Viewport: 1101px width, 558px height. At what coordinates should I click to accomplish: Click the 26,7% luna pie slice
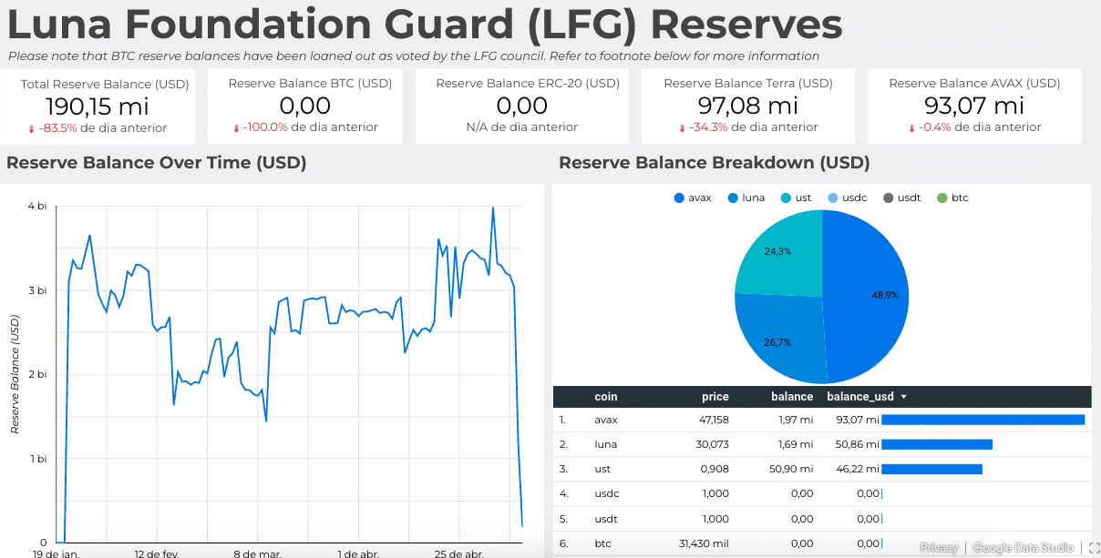779,337
